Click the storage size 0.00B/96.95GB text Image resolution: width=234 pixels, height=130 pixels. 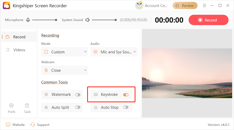134,20
